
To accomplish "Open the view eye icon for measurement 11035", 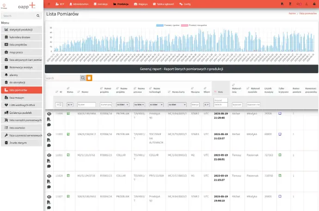I will (x=49, y=114).
